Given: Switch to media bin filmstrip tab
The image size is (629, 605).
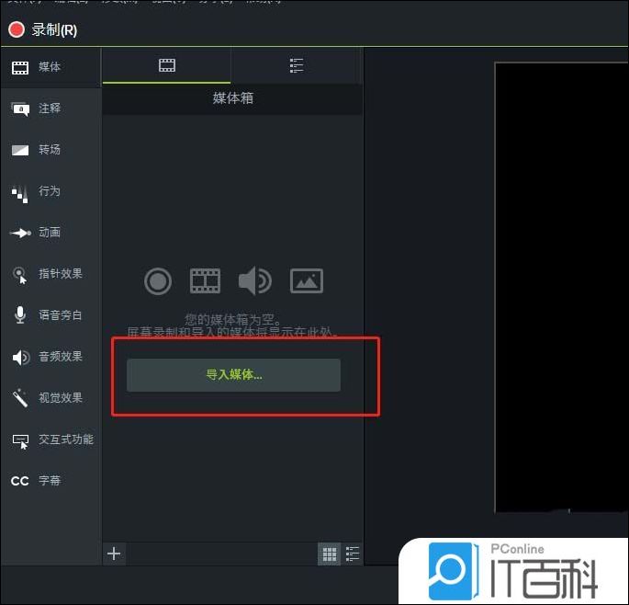Looking at the screenshot, I should (x=167, y=65).
